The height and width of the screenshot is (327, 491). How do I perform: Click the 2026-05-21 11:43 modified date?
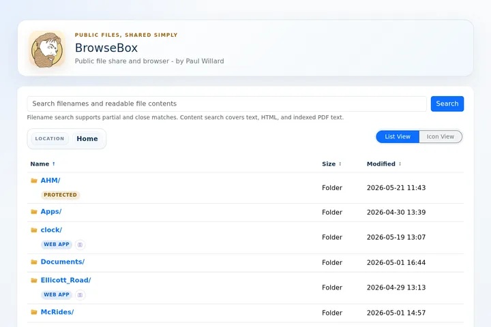[x=396, y=188]
